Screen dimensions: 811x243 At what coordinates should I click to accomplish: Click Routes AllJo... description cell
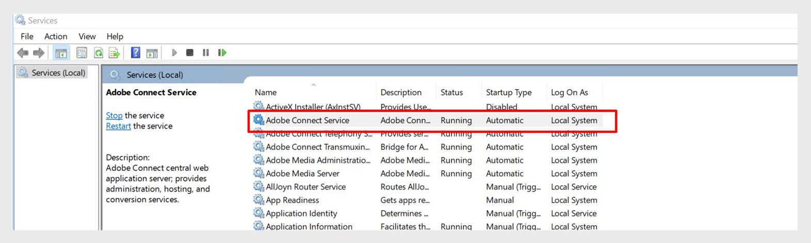(x=405, y=186)
